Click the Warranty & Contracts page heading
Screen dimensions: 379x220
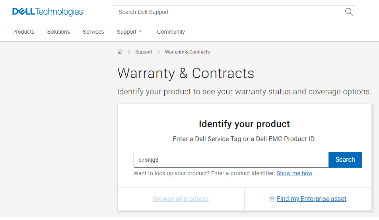(x=186, y=73)
